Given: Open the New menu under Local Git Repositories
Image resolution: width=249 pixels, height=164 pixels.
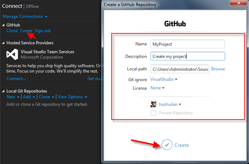Looking at the screenshot, I should (x=13, y=97).
